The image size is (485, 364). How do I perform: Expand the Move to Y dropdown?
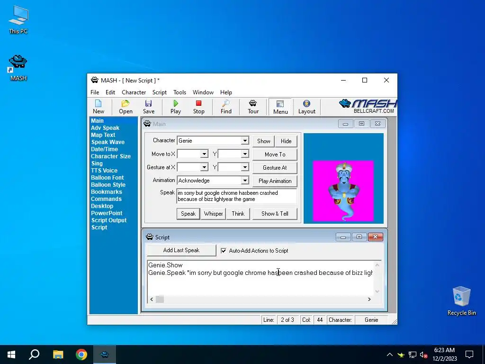click(245, 154)
